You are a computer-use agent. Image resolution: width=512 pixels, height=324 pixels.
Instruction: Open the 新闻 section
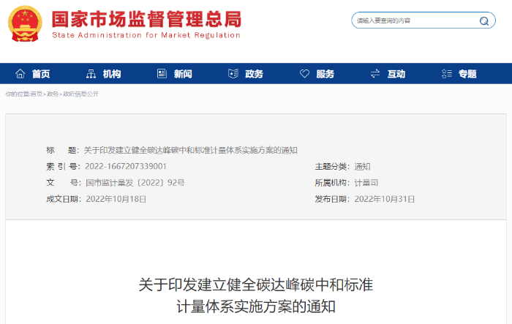(183, 74)
